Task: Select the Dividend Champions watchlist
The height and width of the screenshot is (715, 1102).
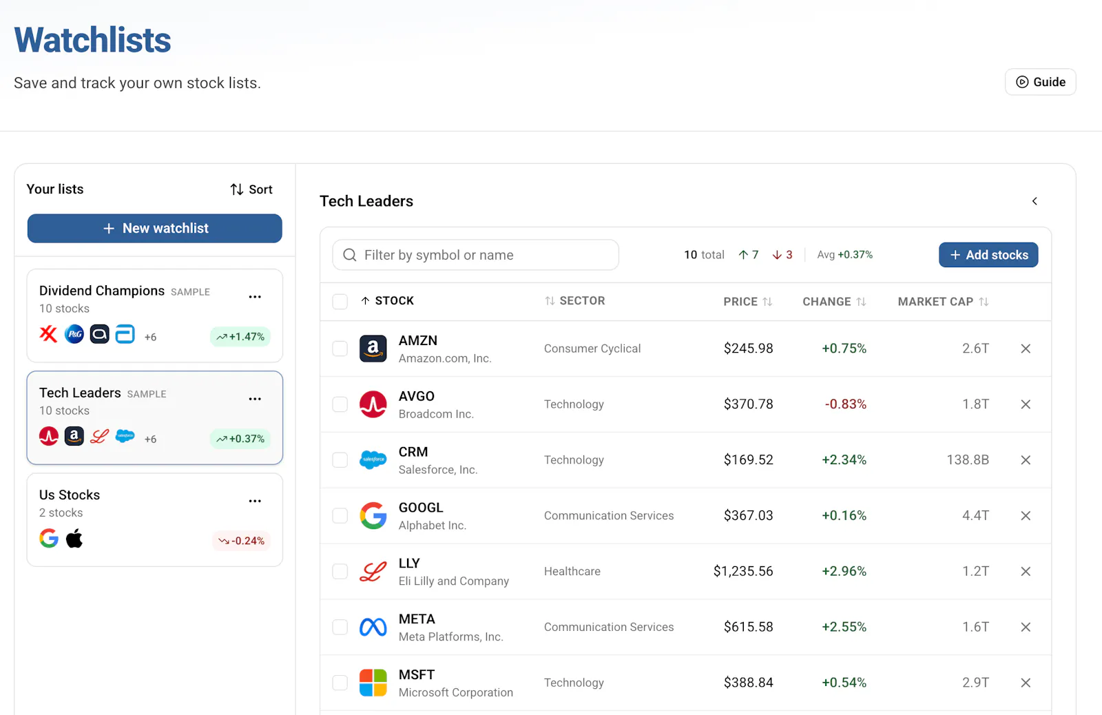Action: tap(154, 315)
